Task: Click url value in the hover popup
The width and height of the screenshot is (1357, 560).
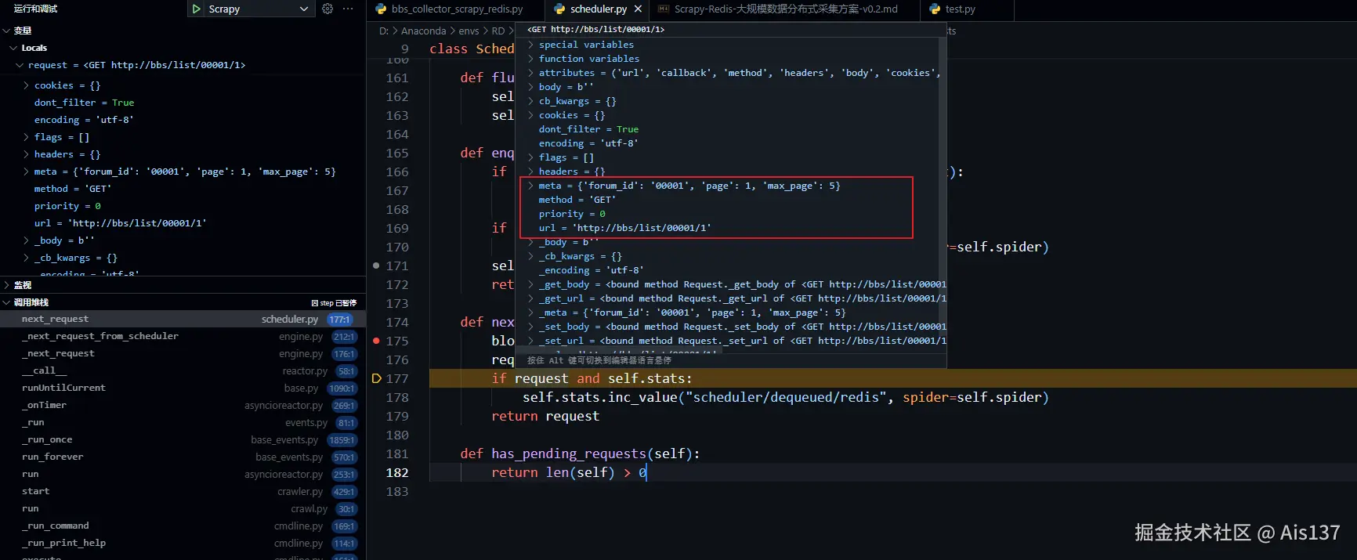Action: coord(642,228)
